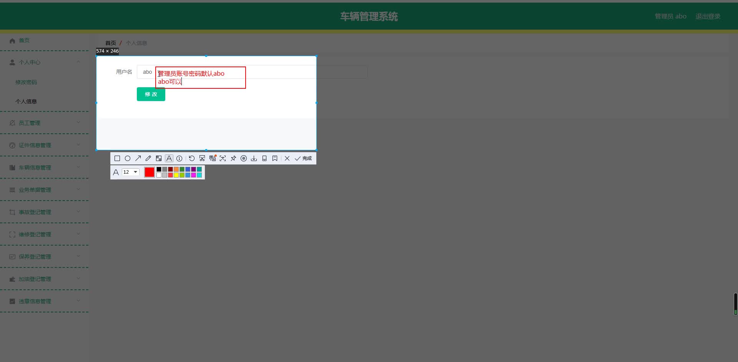Select the text annotation tool

[169, 158]
